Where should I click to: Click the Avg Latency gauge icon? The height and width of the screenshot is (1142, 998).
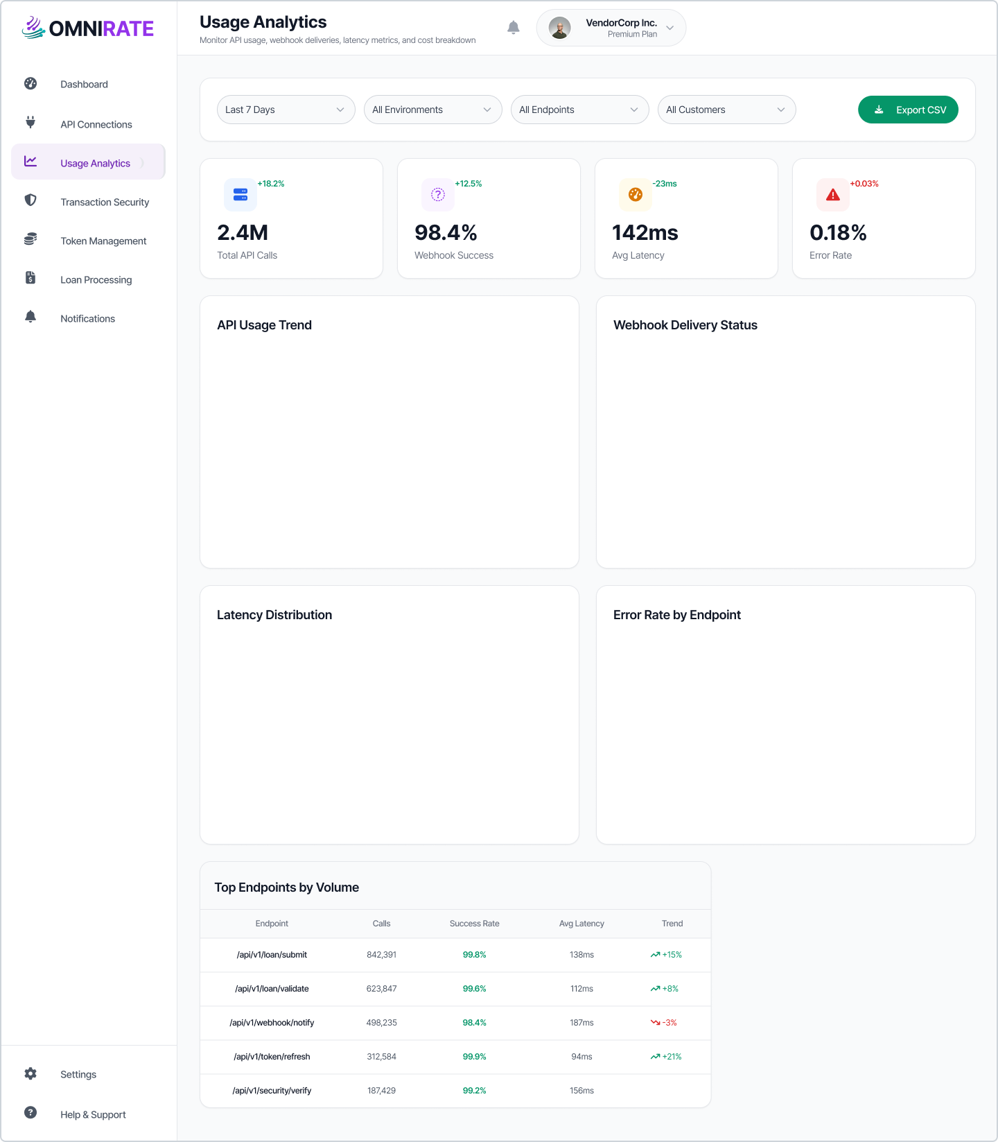pos(636,195)
